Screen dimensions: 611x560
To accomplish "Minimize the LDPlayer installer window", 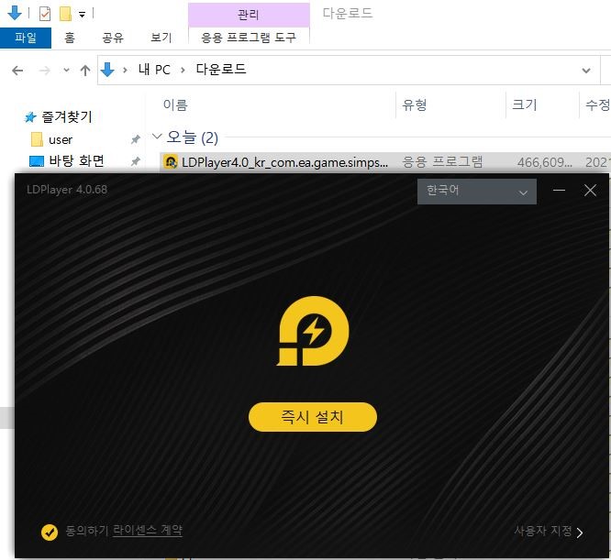I will 559,191.
